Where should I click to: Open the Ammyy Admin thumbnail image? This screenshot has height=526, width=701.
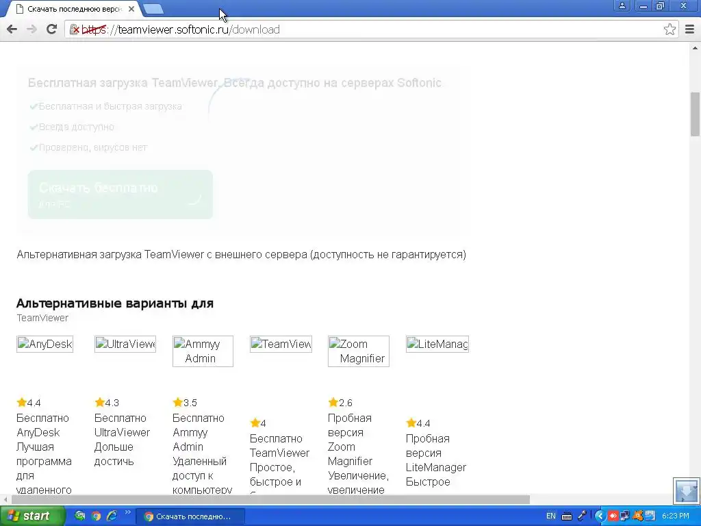pos(203,351)
